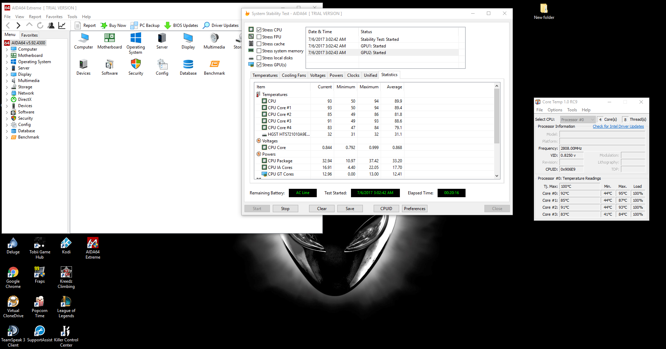
Task: Switch to the Clocks tab
Action: pyautogui.click(x=353, y=75)
